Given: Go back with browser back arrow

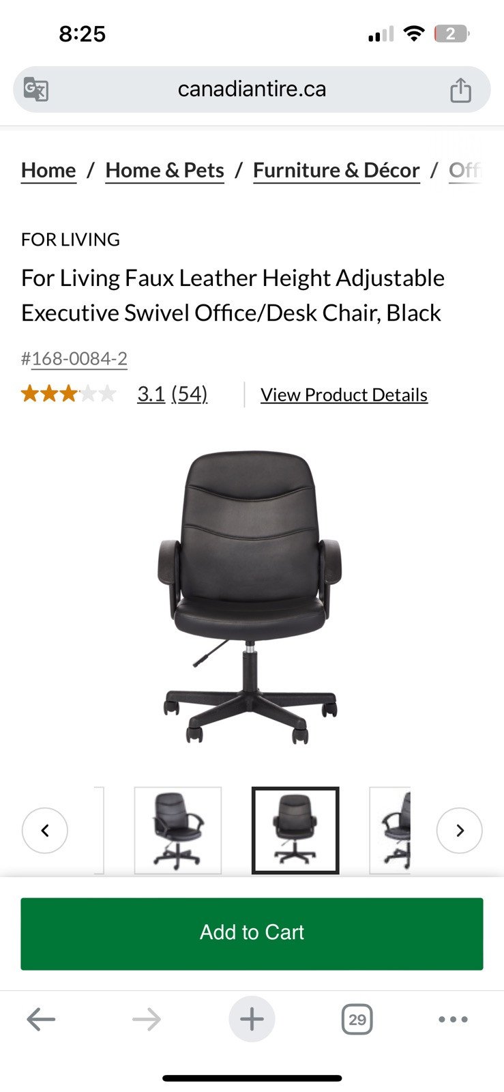Looking at the screenshot, I should [x=41, y=1020].
